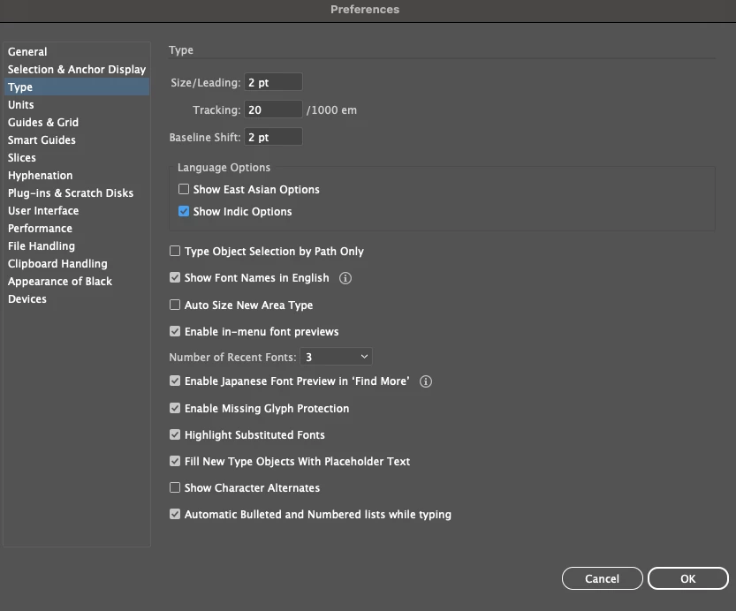Disable Highlight Substituted Fonts checkbox

coord(175,435)
